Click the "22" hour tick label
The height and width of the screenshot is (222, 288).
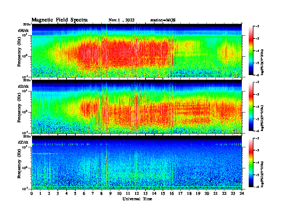(x=224, y=193)
